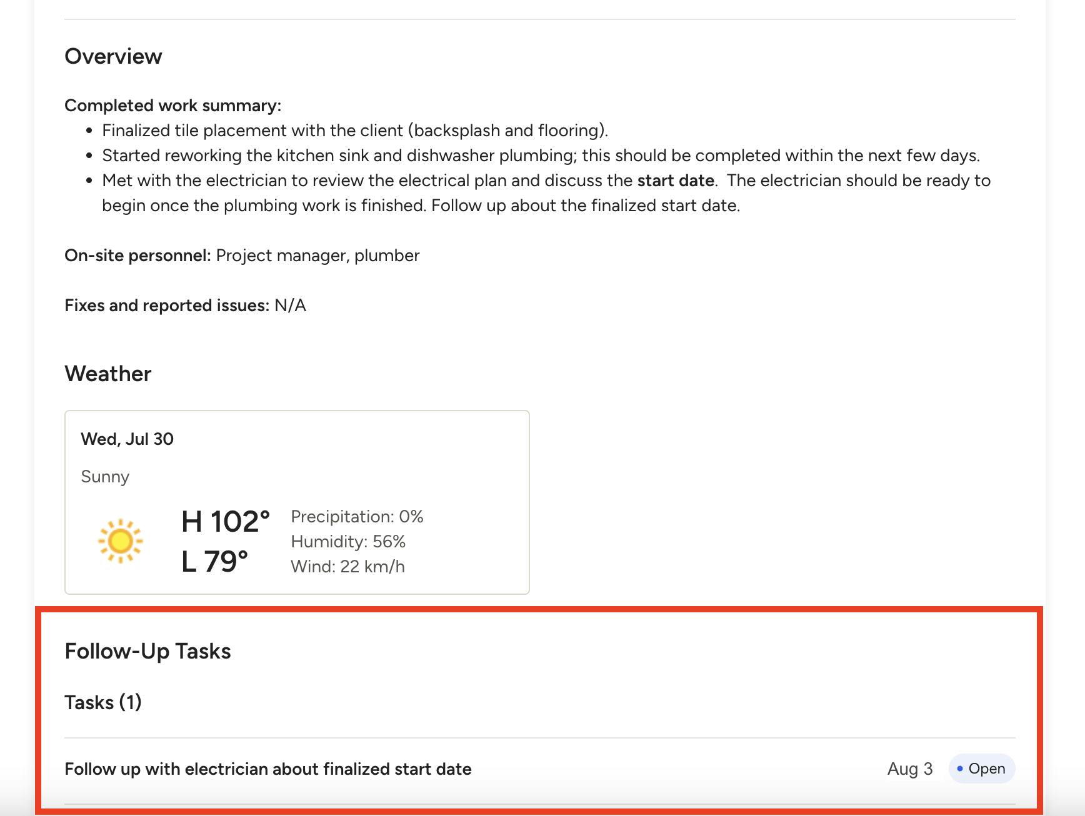The width and height of the screenshot is (1085, 816).
Task: Click the Overview section heading
Action: [x=113, y=56]
